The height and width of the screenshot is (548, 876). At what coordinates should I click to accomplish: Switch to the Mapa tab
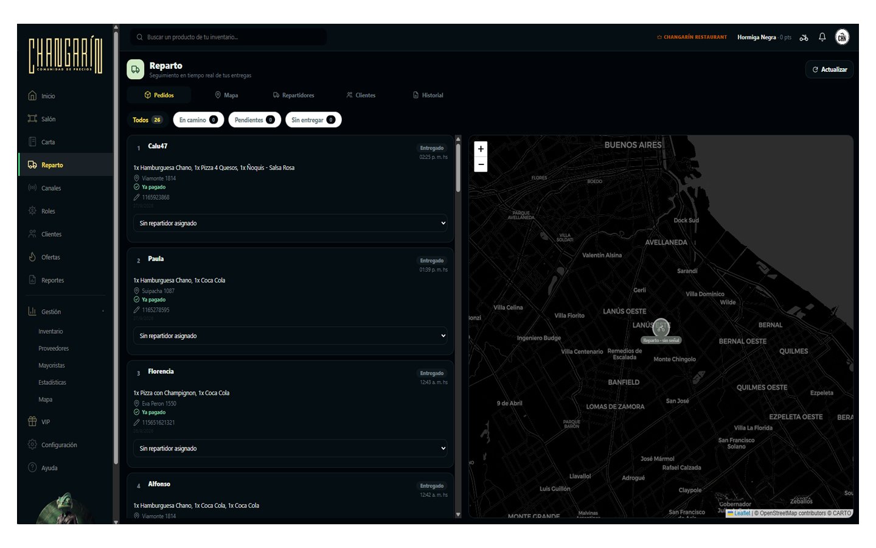click(x=226, y=95)
